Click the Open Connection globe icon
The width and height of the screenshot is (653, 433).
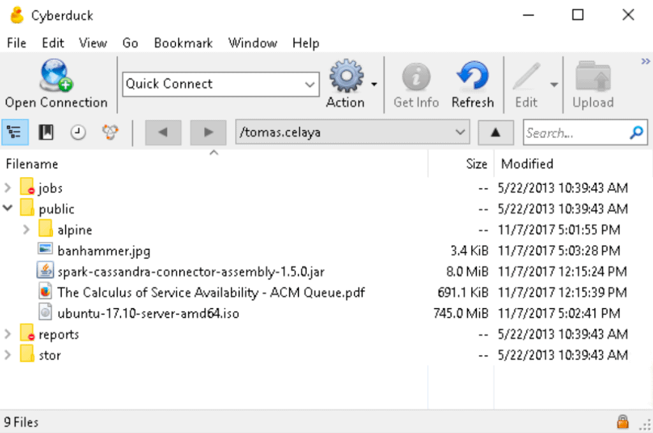click(x=56, y=75)
